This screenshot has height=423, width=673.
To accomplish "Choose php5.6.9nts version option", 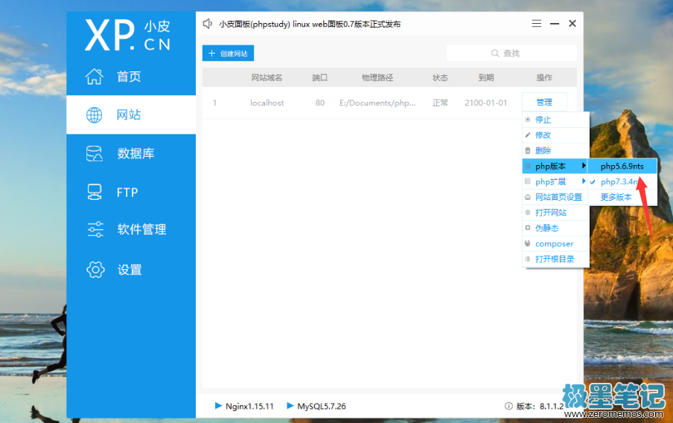I will (x=622, y=166).
